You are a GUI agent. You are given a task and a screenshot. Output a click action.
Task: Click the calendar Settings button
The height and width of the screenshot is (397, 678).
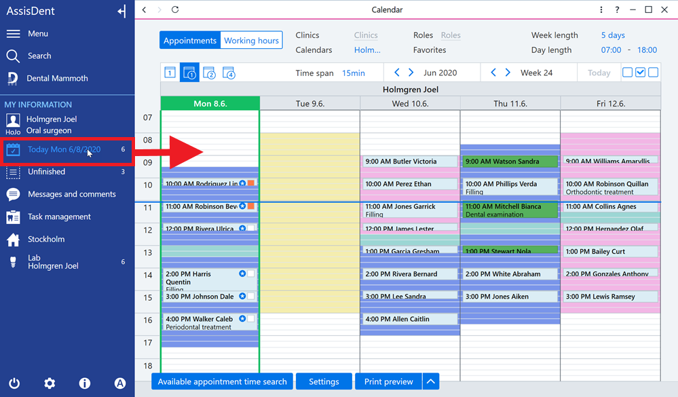(x=324, y=381)
